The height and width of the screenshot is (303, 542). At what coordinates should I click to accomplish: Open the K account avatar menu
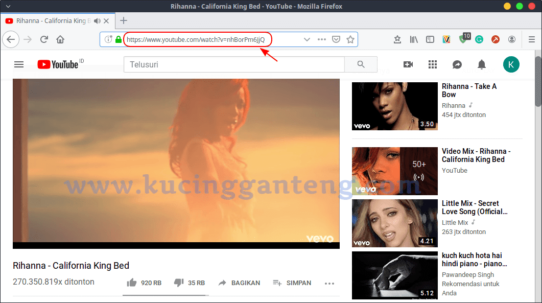(511, 64)
